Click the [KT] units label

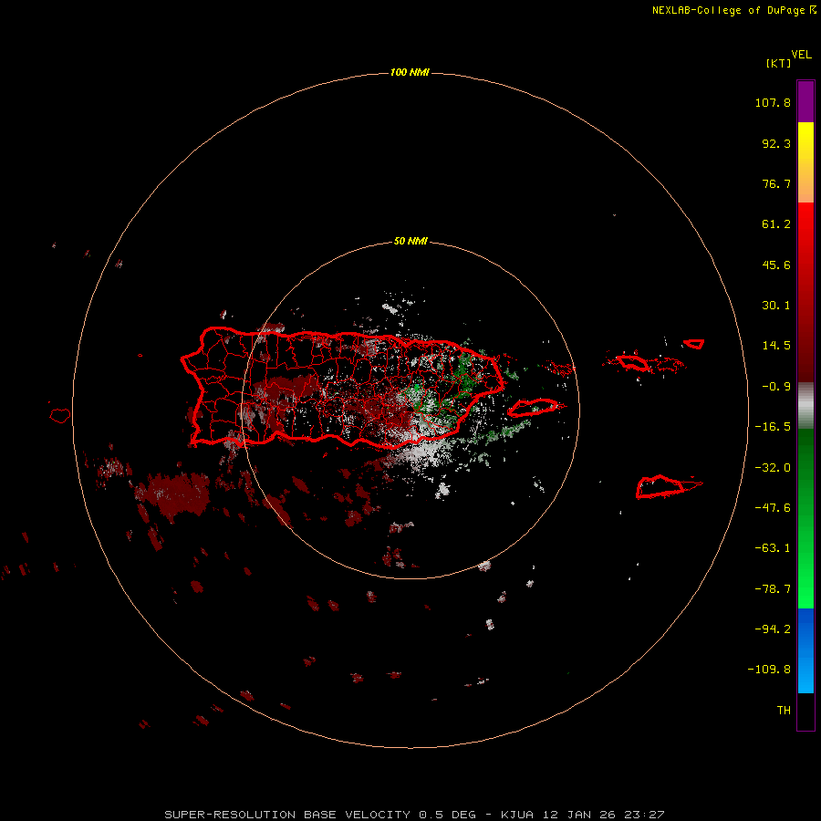tap(778, 63)
